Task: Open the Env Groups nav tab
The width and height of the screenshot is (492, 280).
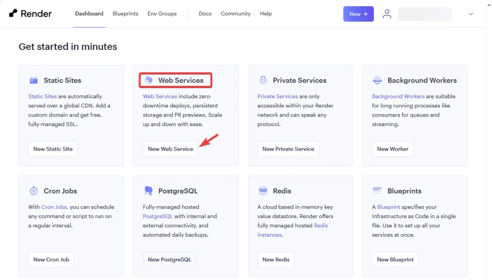Action: 162,14
